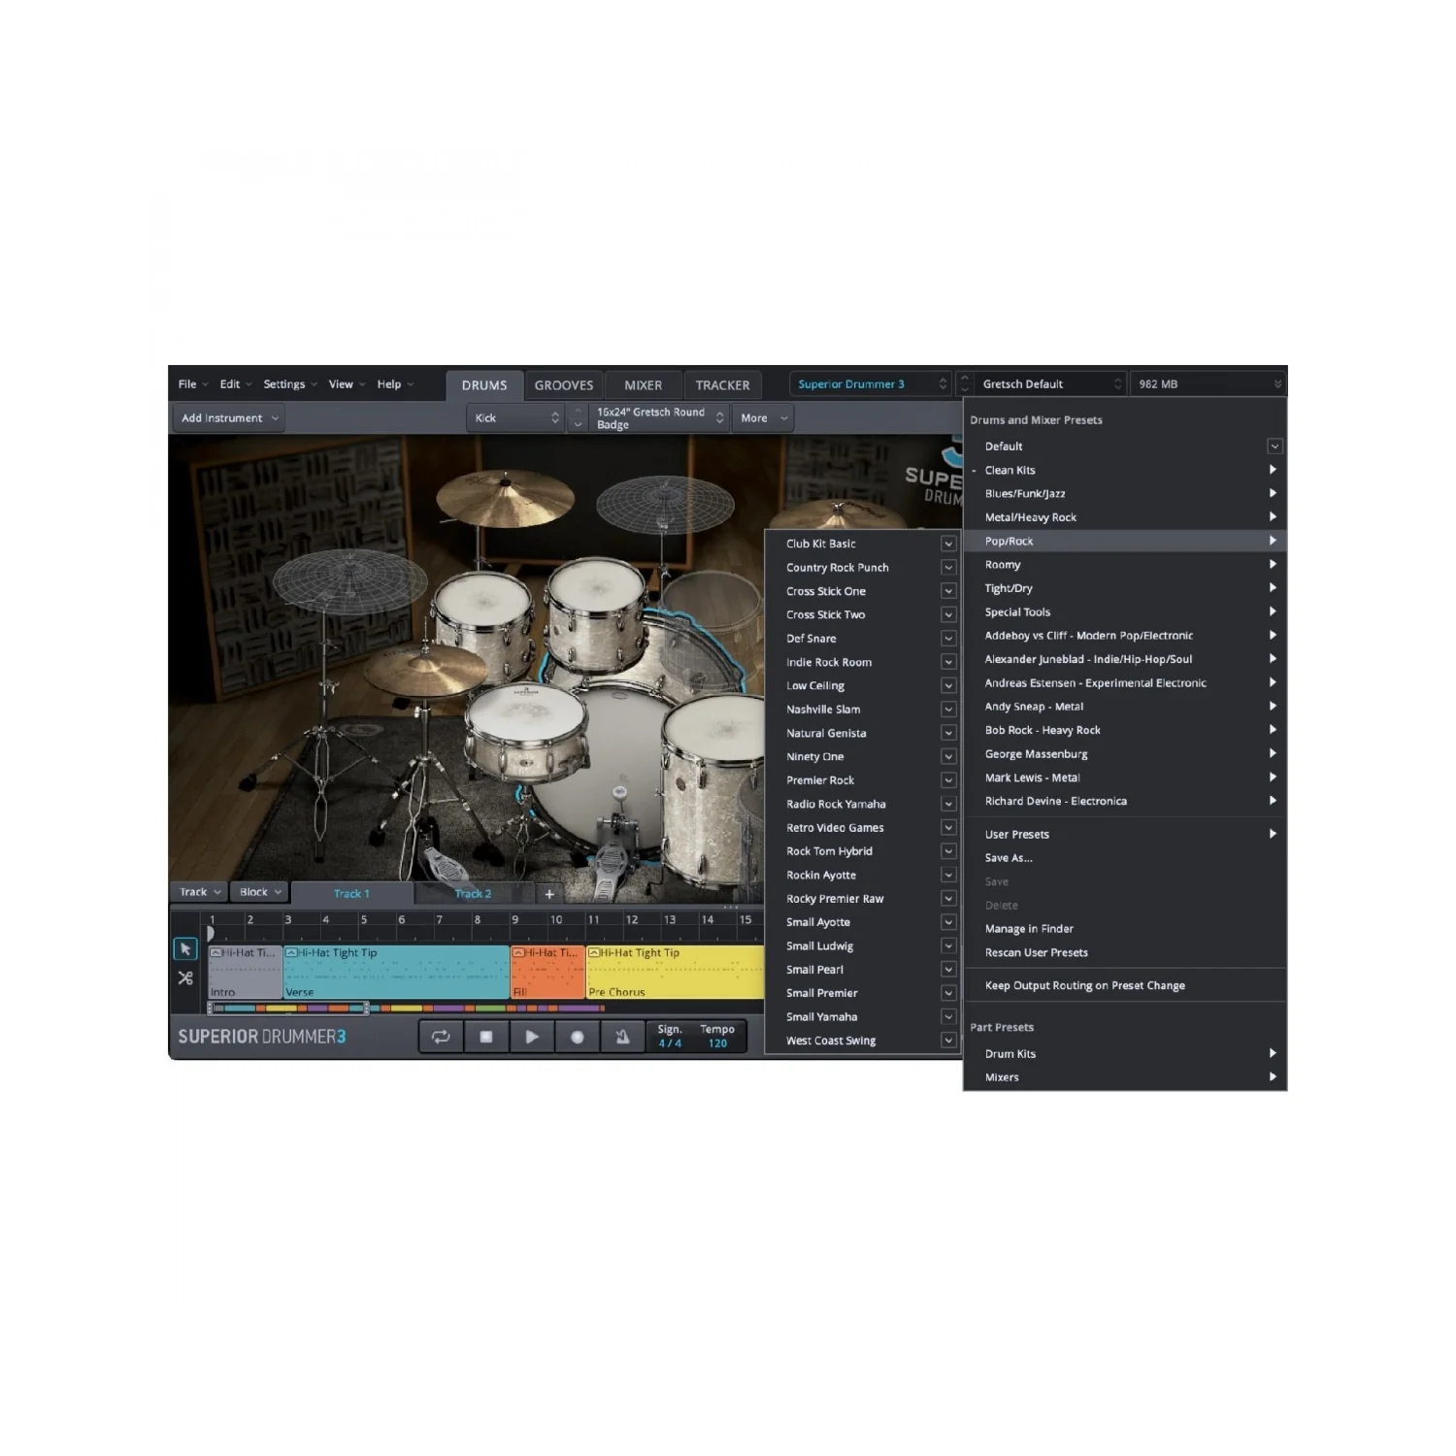Screen dimensions: 1456x1456
Task: Expand the Metal/Heavy Rock presets submenu
Action: 1125,517
